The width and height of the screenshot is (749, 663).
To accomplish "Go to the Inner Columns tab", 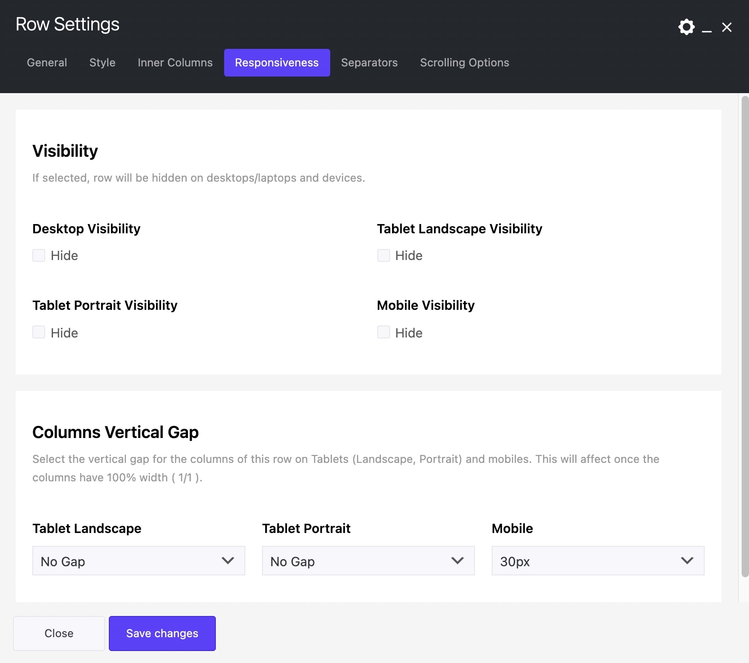I will click(x=175, y=63).
